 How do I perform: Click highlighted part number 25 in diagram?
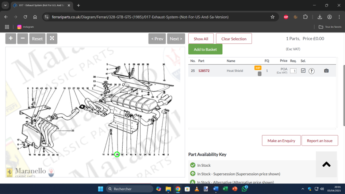tap(117, 155)
